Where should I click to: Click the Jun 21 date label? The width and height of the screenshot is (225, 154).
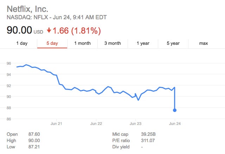point(57,124)
